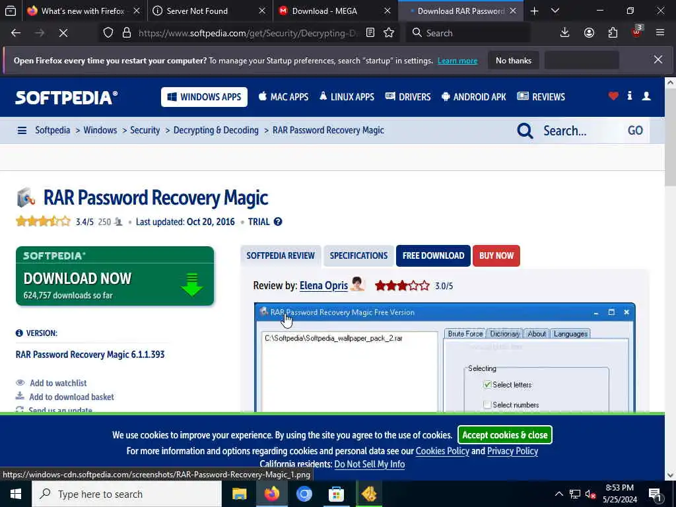Accept cookies and close banner
This screenshot has height=507, width=676.
click(x=505, y=435)
